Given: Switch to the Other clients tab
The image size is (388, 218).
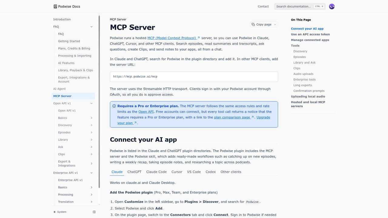Looking at the screenshot, I should tap(231, 172).
